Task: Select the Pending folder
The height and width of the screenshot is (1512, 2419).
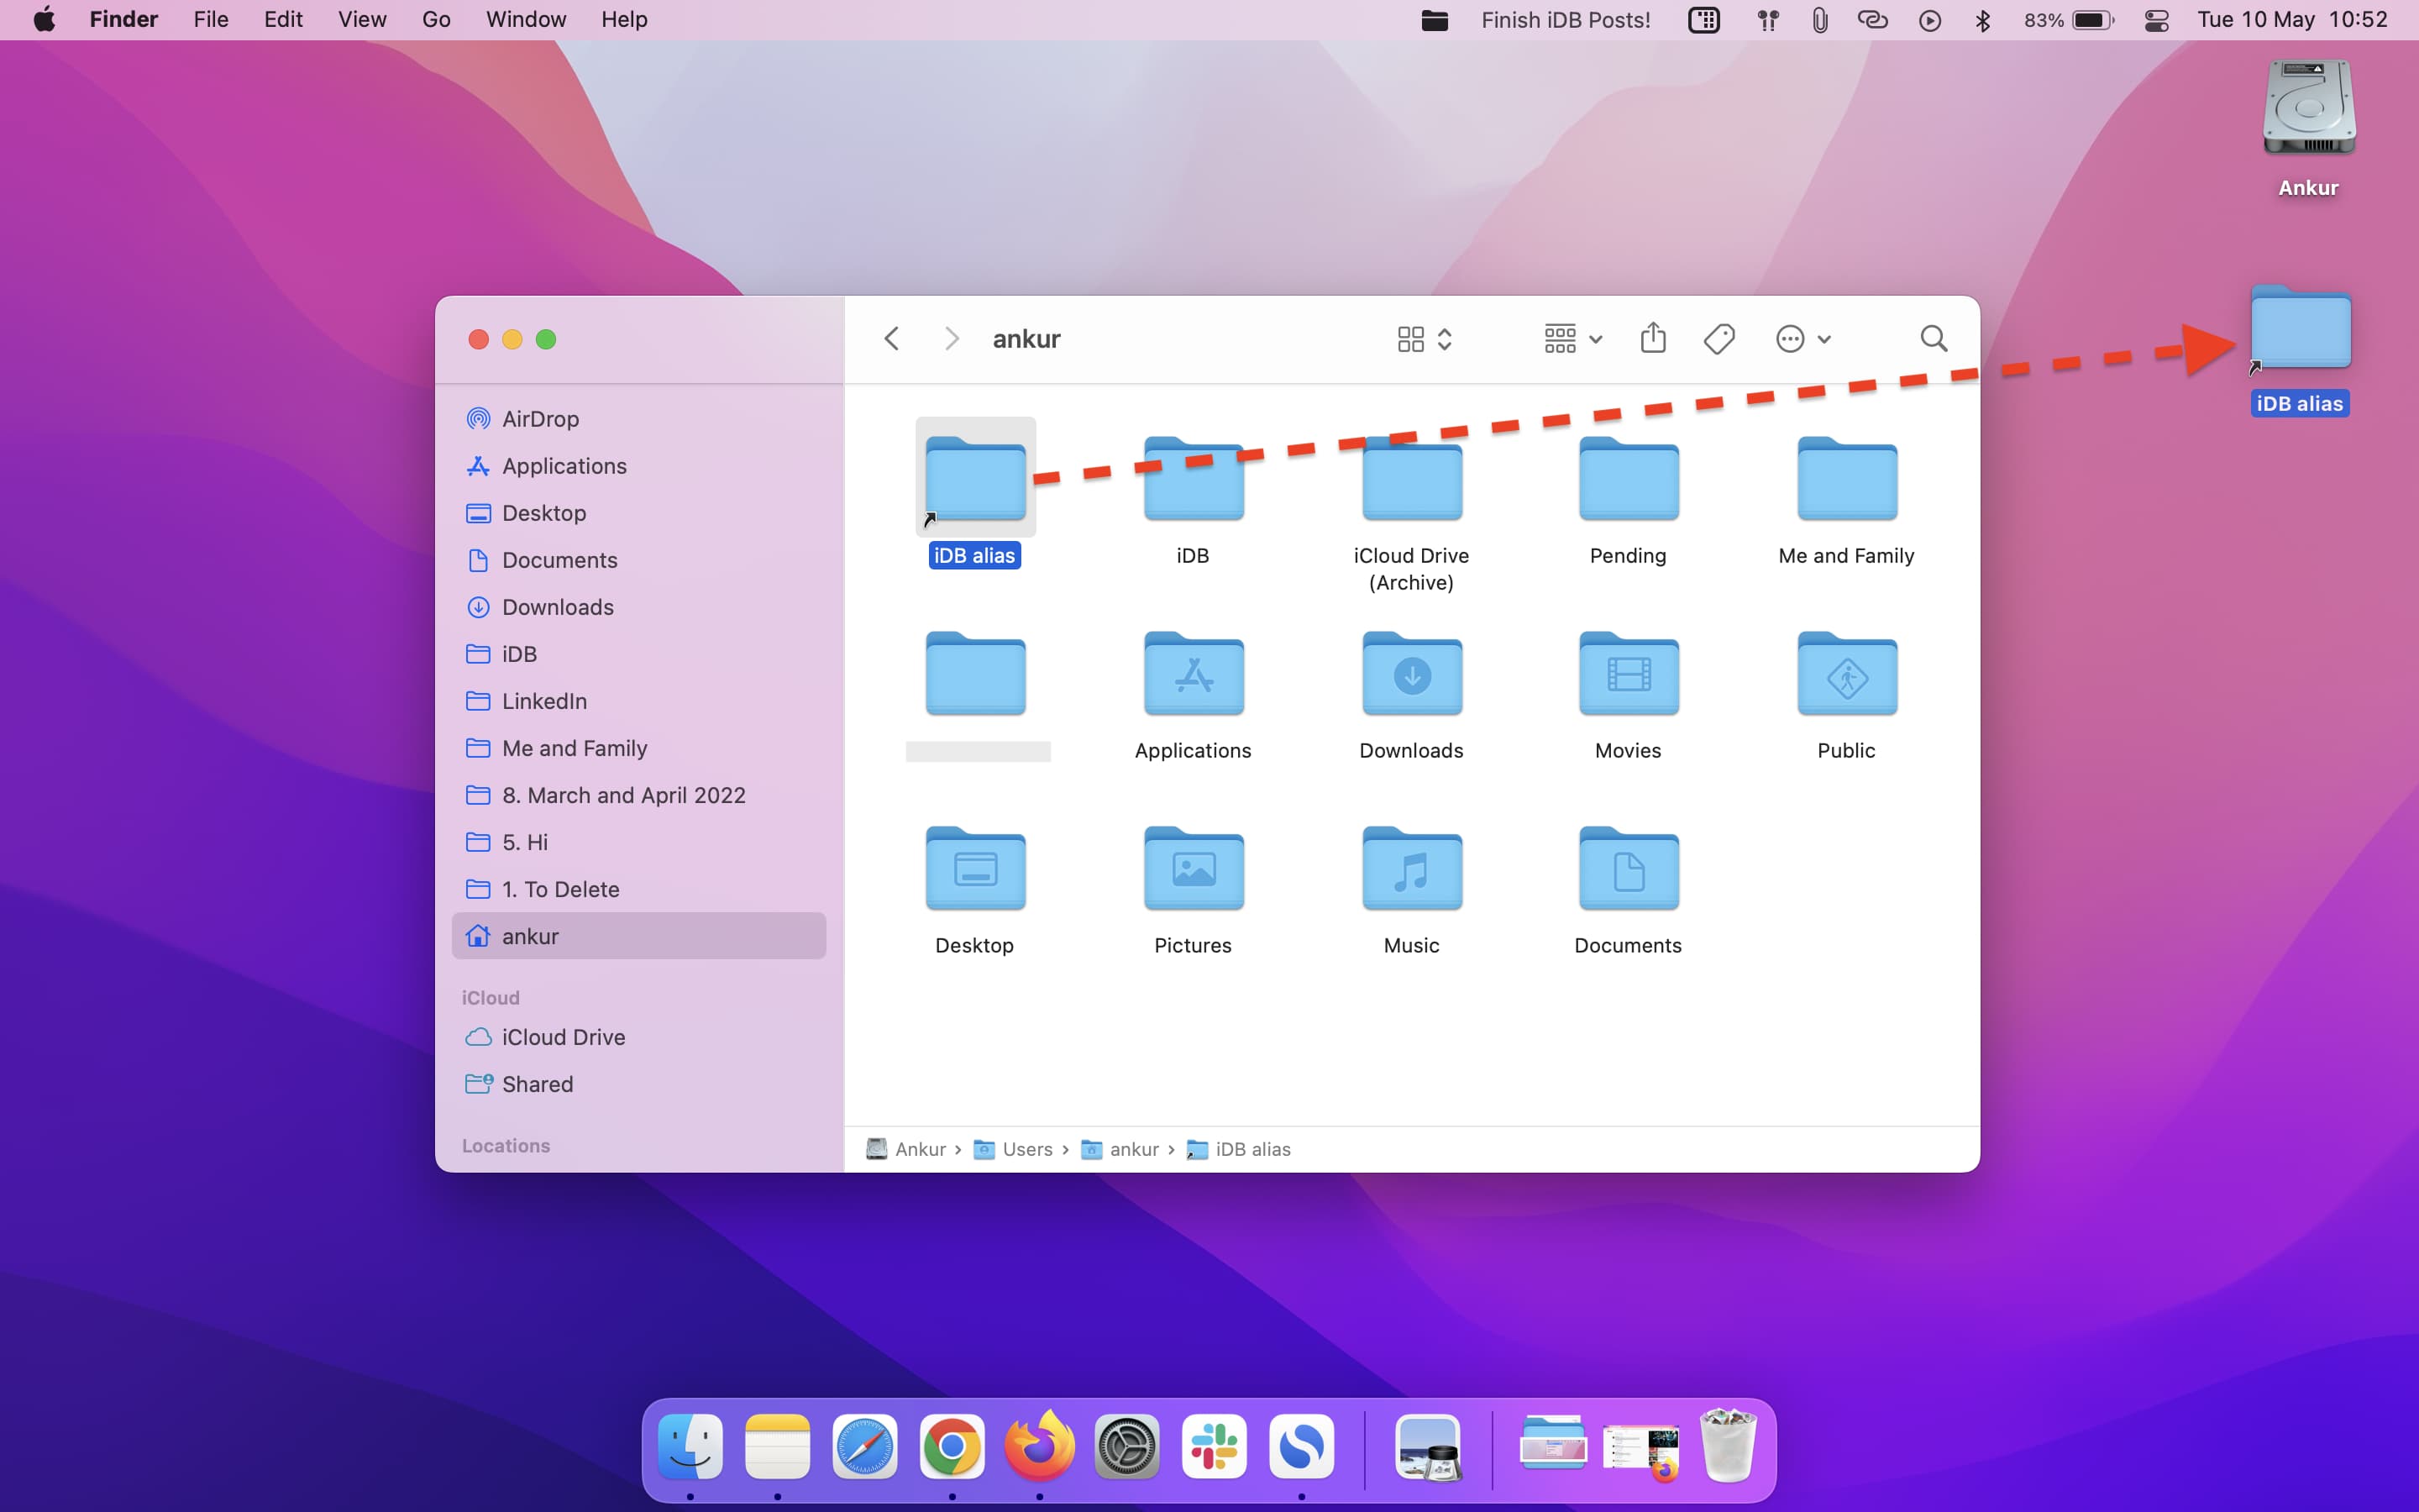Action: click(x=1627, y=479)
